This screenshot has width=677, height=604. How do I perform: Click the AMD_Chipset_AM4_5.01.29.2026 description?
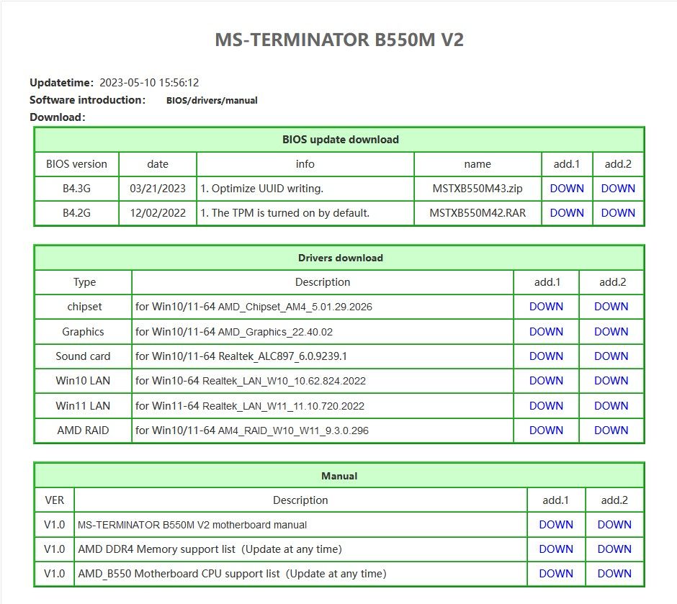[254, 307]
